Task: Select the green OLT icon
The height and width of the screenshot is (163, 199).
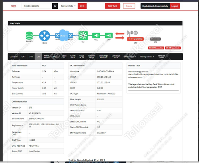Action: [83, 35]
